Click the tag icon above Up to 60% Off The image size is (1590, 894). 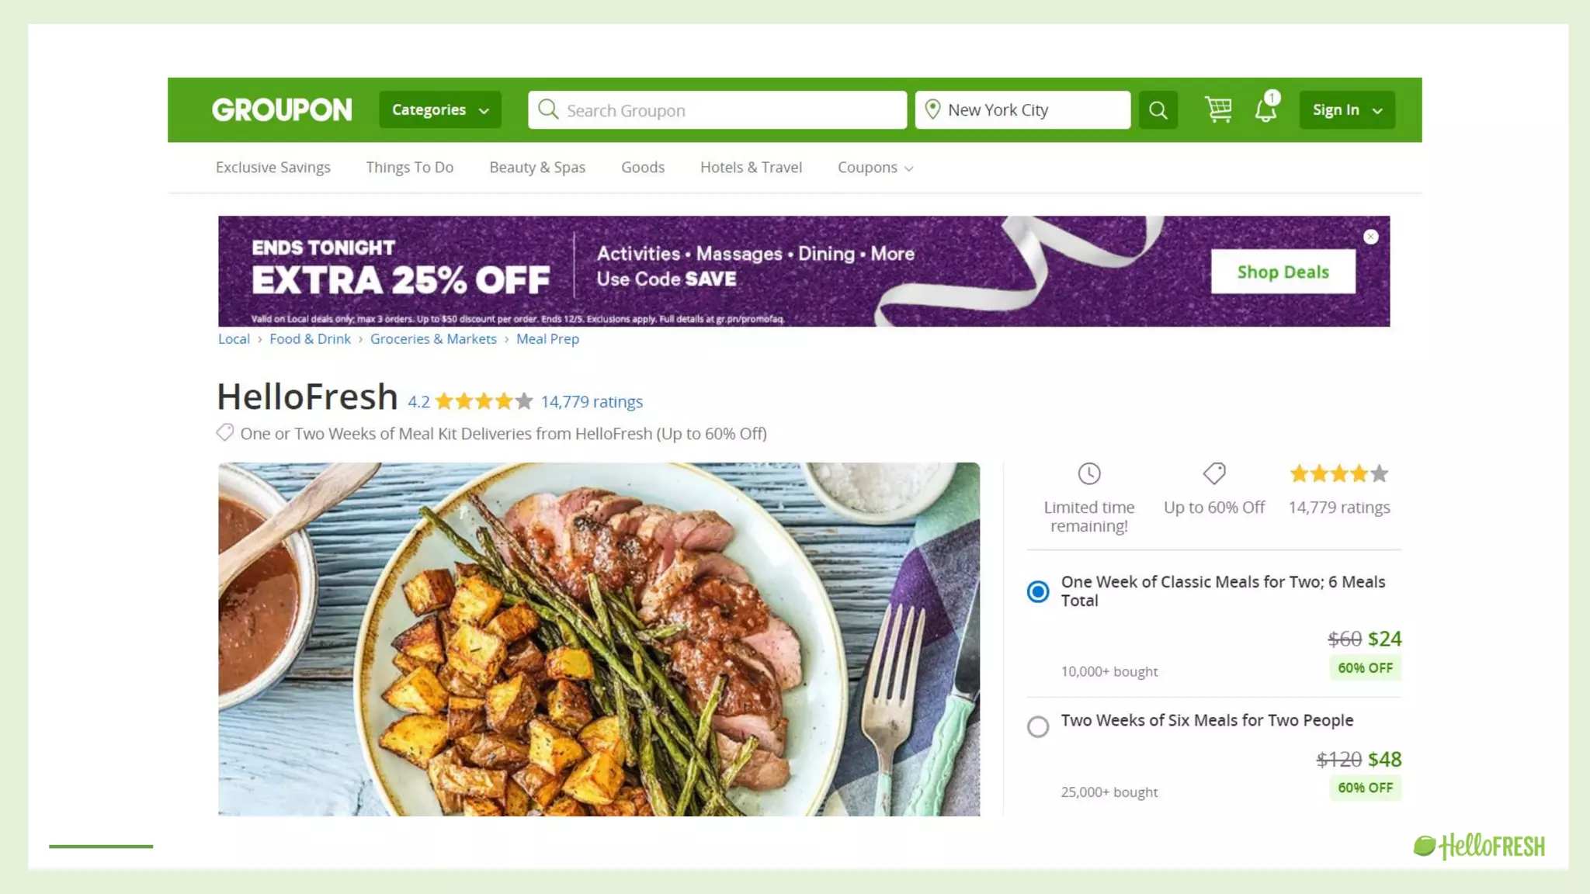(x=1214, y=473)
